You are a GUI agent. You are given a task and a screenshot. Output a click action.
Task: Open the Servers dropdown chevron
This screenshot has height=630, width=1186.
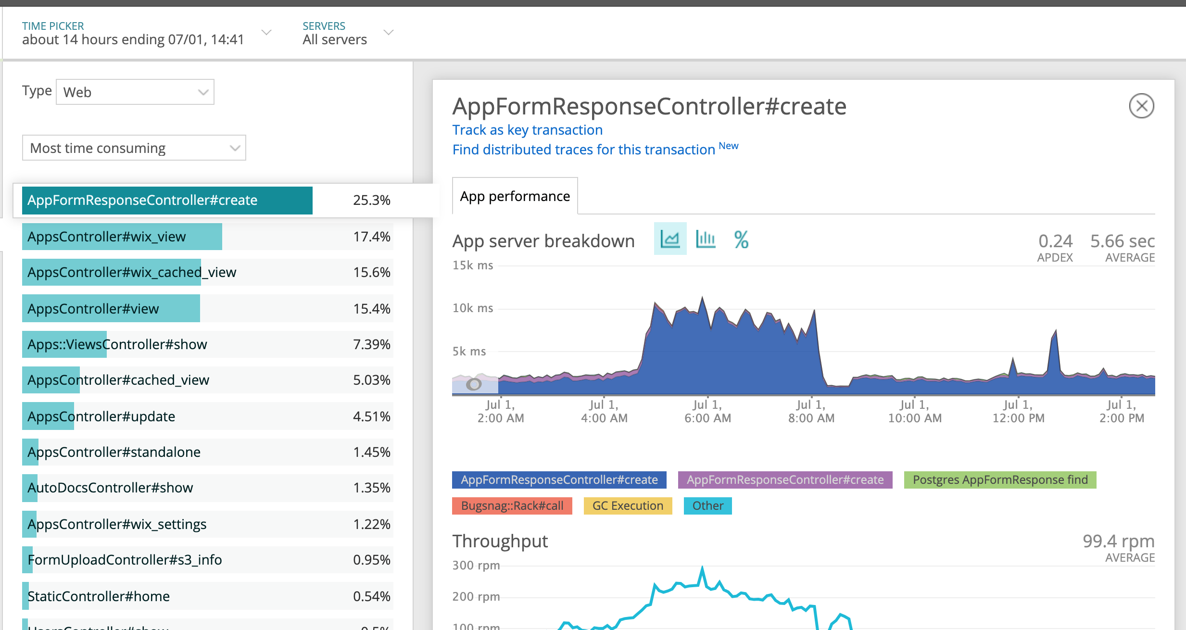[x=389, y=33]
